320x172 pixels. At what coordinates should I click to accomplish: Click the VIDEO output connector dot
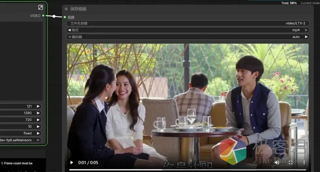[x=43, y=16]
